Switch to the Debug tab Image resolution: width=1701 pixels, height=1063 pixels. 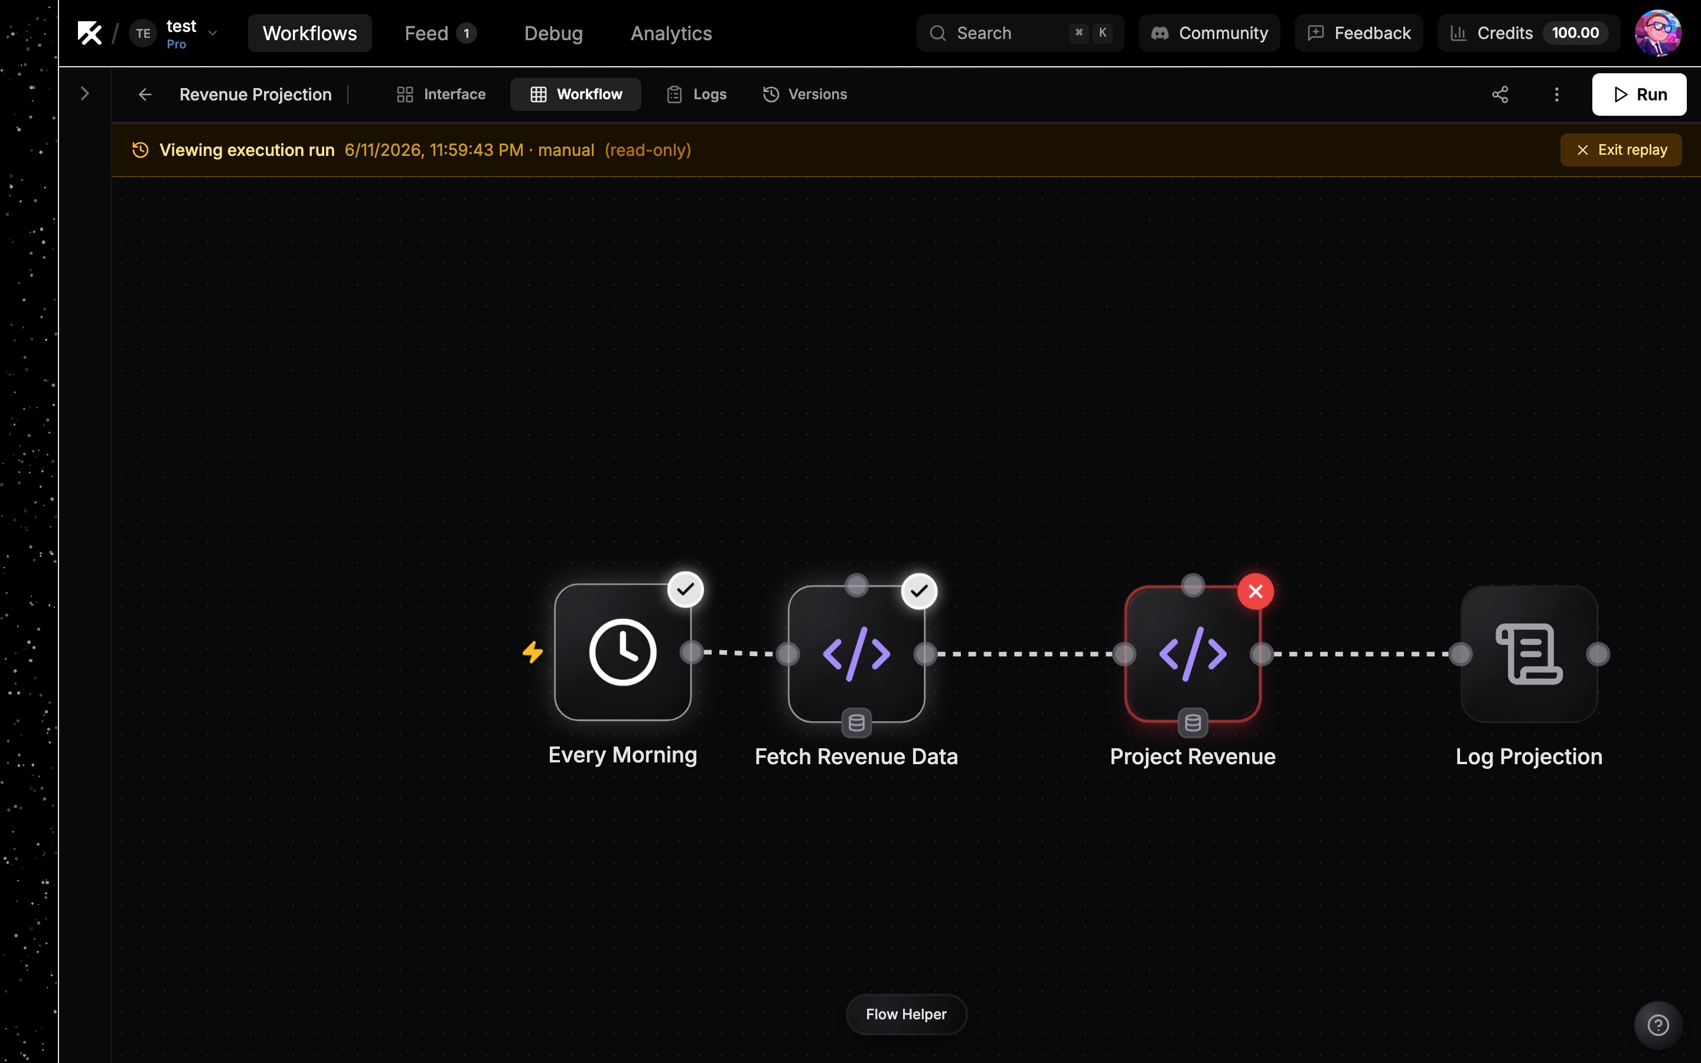pos(553,33)
